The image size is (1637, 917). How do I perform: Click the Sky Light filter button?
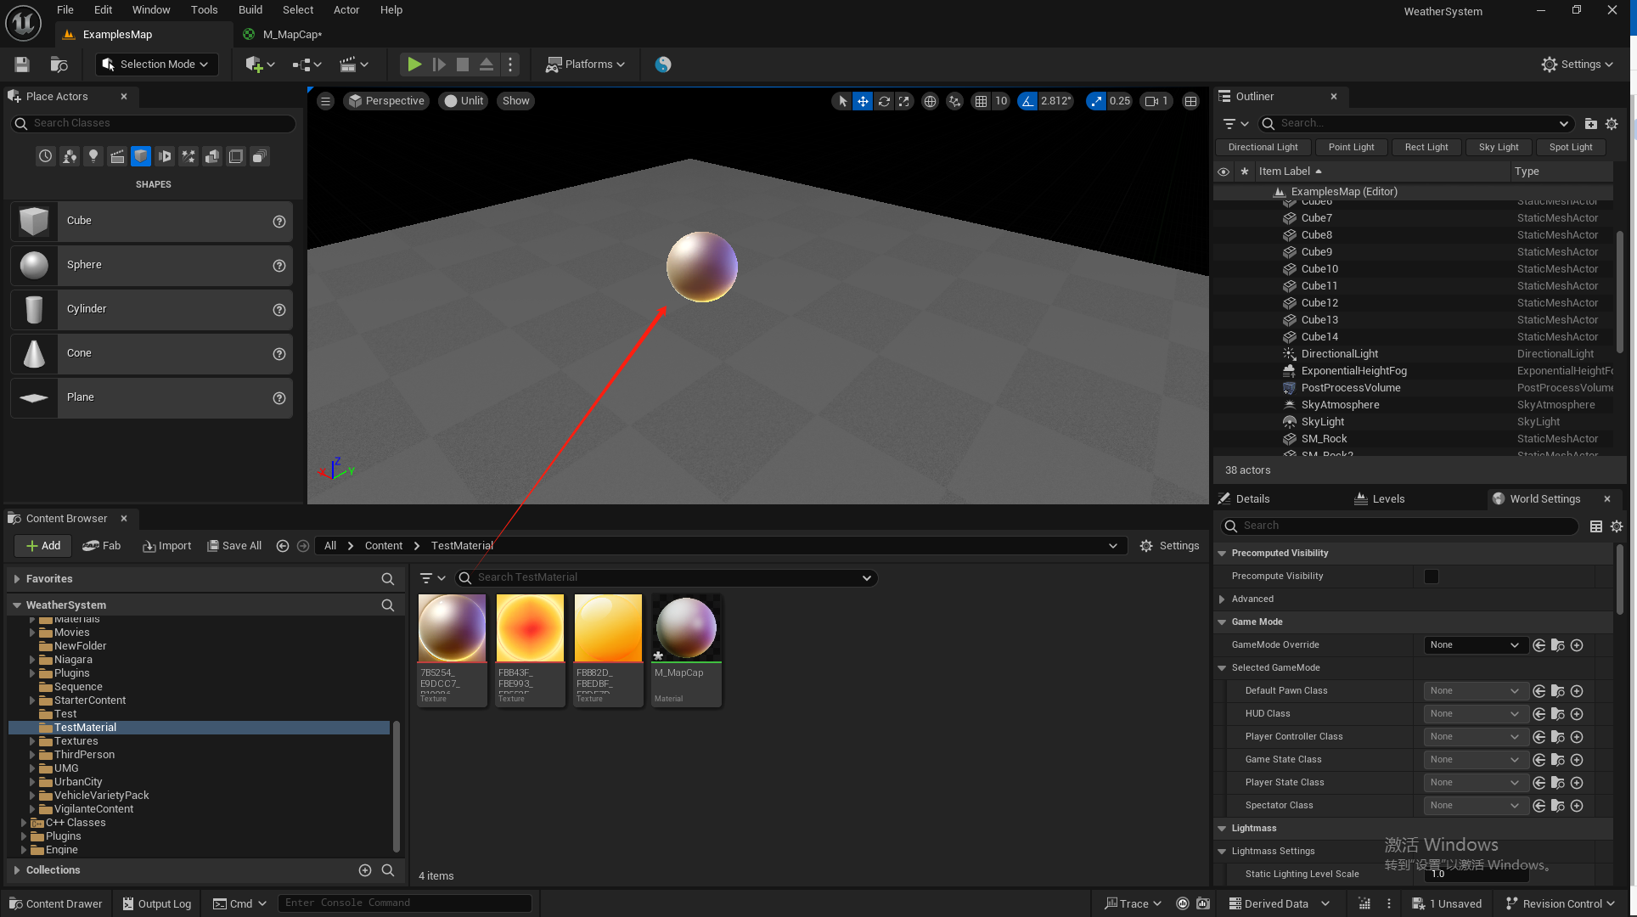1498,147
